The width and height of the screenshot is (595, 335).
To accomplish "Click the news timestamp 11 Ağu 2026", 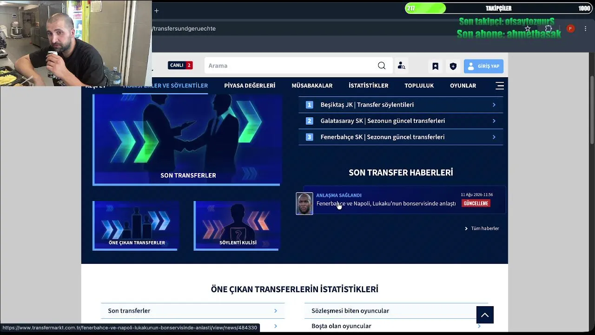I will (x=477, y=194).
